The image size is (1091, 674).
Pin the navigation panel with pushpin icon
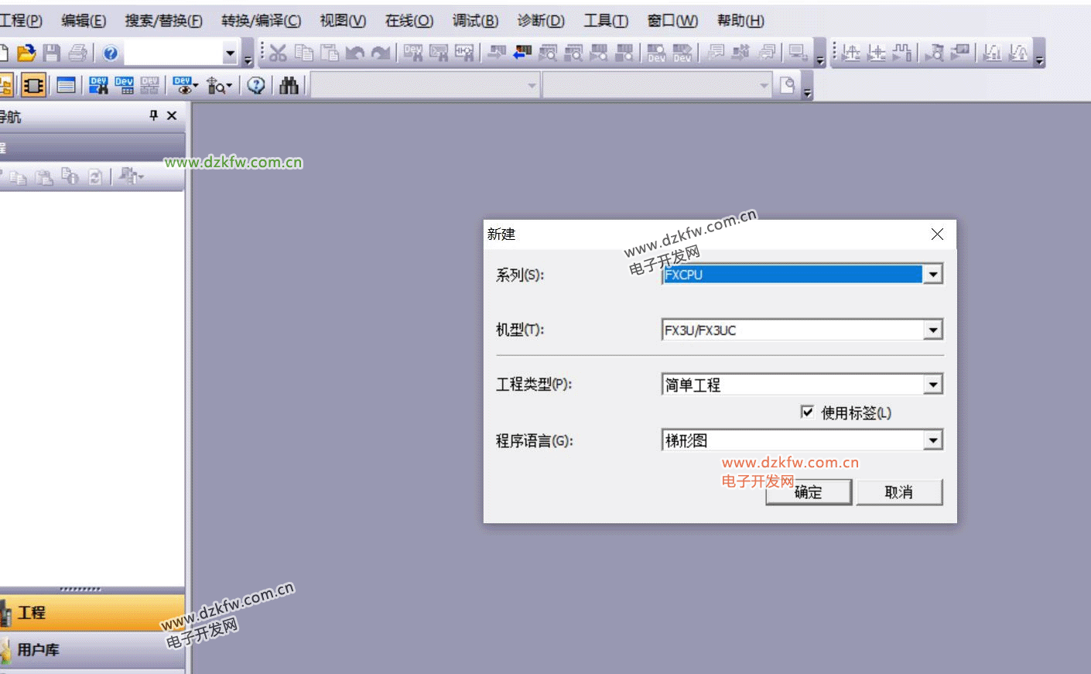(153, 115)
